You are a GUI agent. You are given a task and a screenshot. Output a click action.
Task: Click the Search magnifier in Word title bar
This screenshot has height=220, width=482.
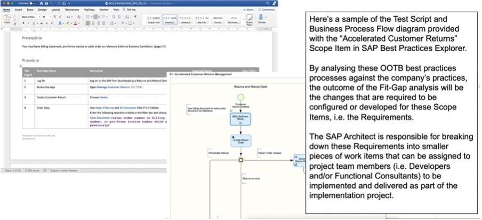[x=268, y=3]
